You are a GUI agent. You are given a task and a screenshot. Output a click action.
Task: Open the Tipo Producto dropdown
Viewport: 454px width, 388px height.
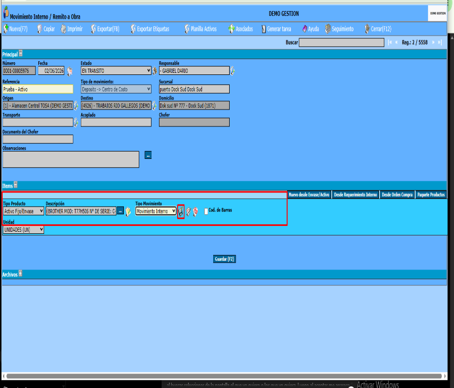(23, 211)
